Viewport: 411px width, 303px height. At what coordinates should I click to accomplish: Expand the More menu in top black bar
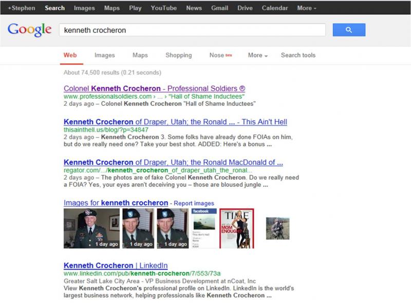point(307,8)
